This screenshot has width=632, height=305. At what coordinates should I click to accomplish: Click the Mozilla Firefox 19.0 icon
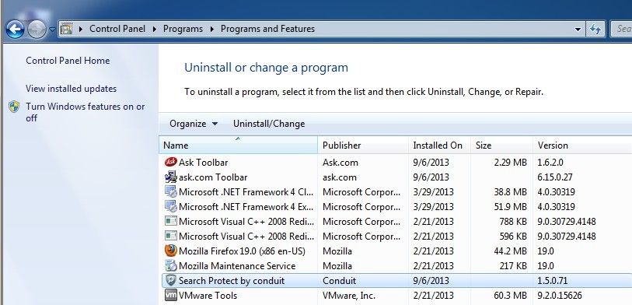[x=171, y=251]
